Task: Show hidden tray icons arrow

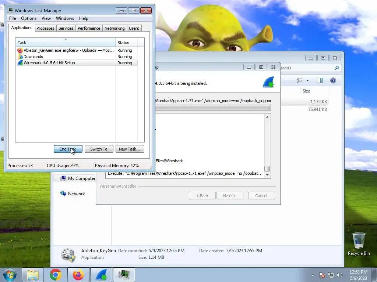Action: [x=313, y=275]
